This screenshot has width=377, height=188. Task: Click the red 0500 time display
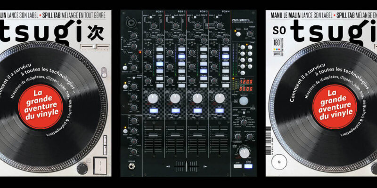point(246,89)
